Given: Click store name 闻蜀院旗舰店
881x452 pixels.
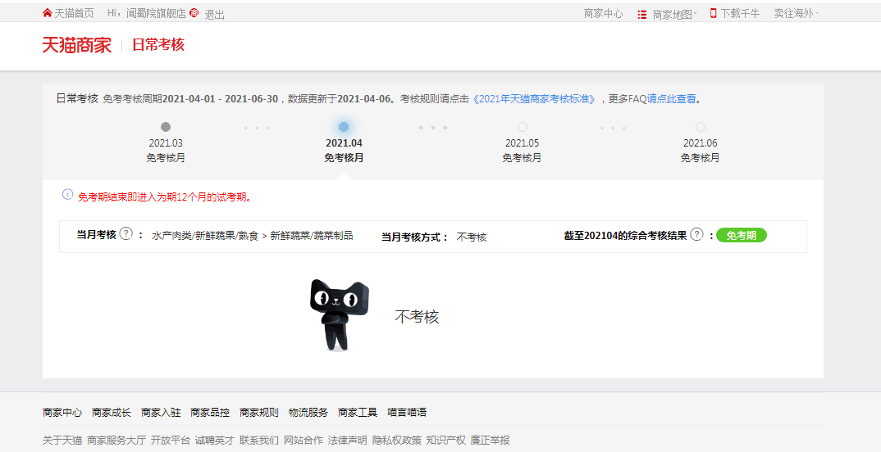Looking at the screenshot, I should pyautogui.click(x=156, y=13).
